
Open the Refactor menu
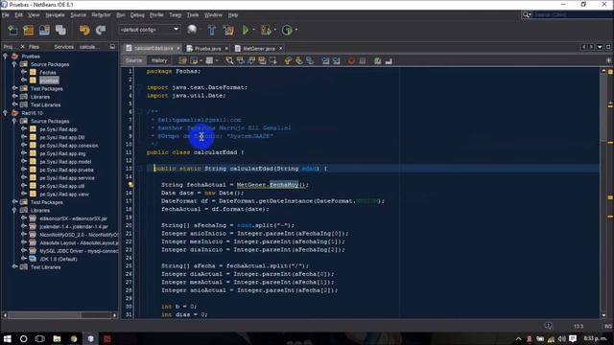101,15
